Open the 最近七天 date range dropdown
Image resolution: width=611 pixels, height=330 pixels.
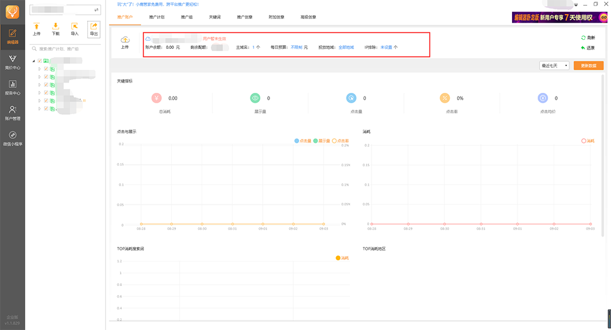(x=554, y=65)
